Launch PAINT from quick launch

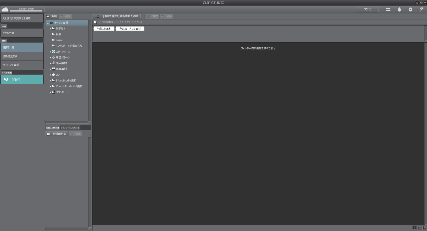tap(22, 80)
